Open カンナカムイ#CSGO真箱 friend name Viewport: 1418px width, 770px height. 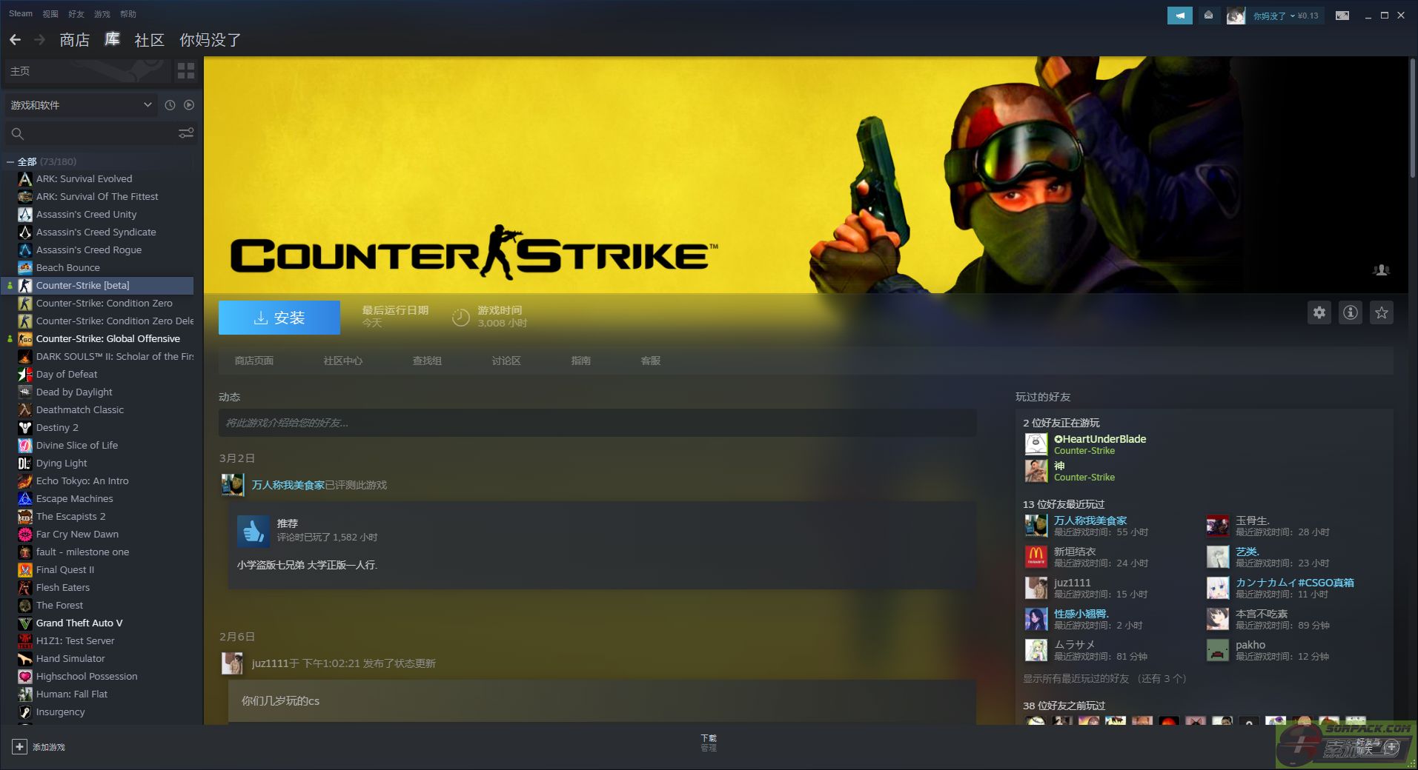click(x=1295, y=583)
